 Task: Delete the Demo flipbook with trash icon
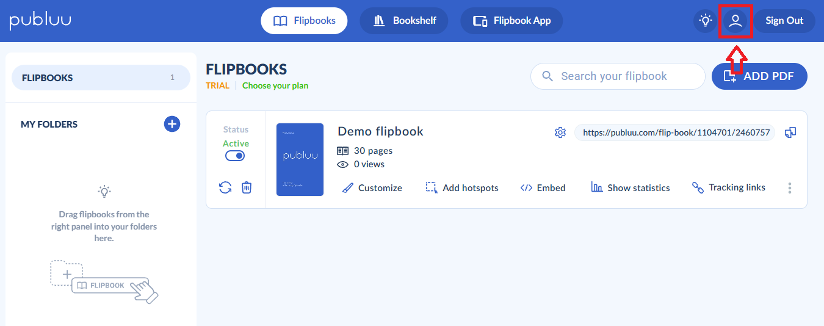246,187
